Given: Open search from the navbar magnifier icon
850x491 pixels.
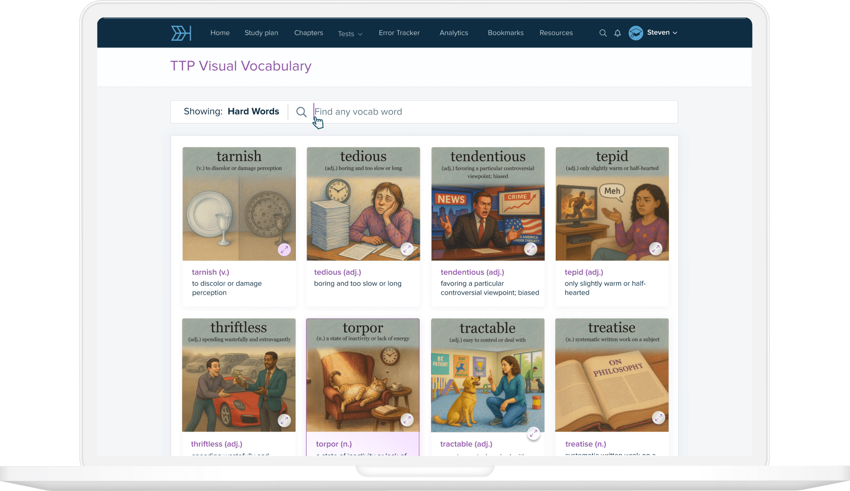Looking at the screenshot, I should 603,33.
